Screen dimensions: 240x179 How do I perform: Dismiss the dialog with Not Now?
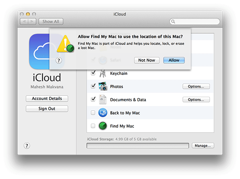coord(147,60)
